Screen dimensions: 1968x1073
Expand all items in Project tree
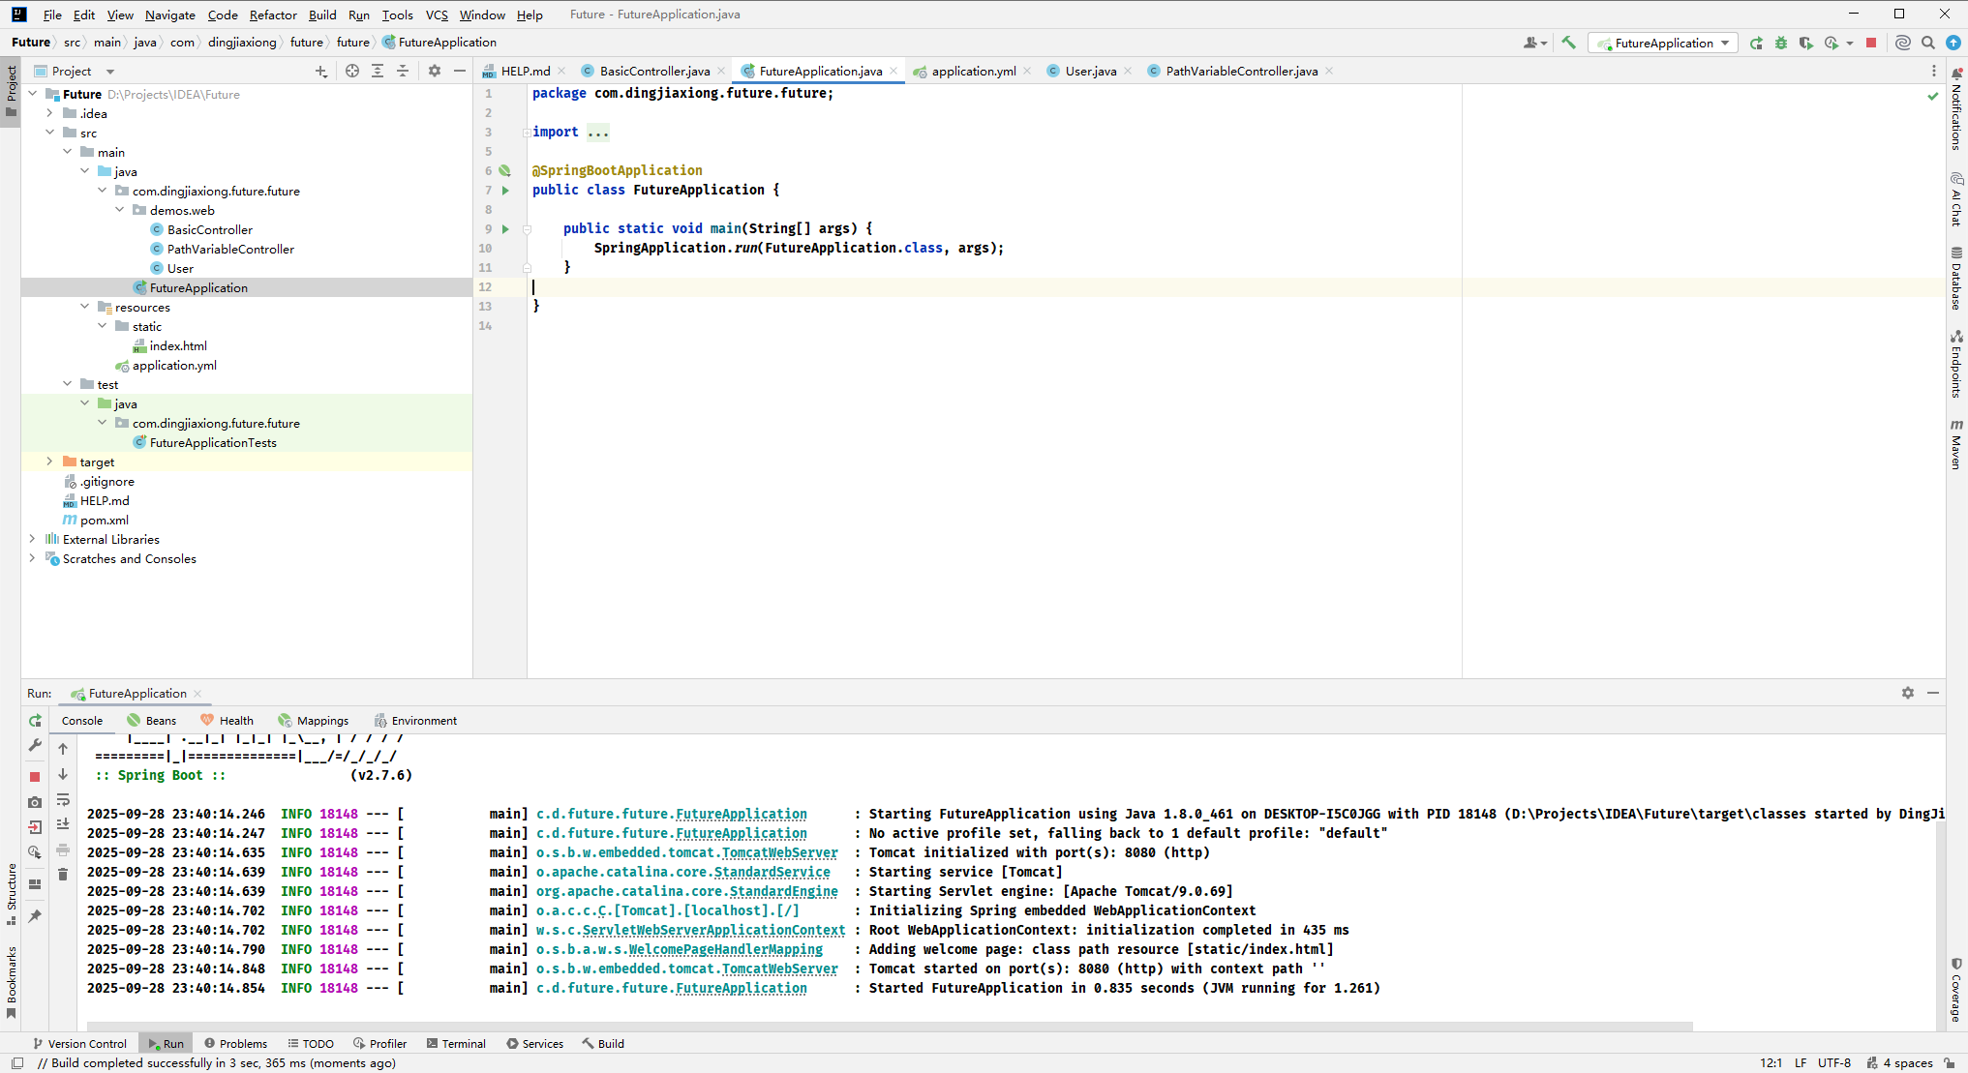point(378,71)
